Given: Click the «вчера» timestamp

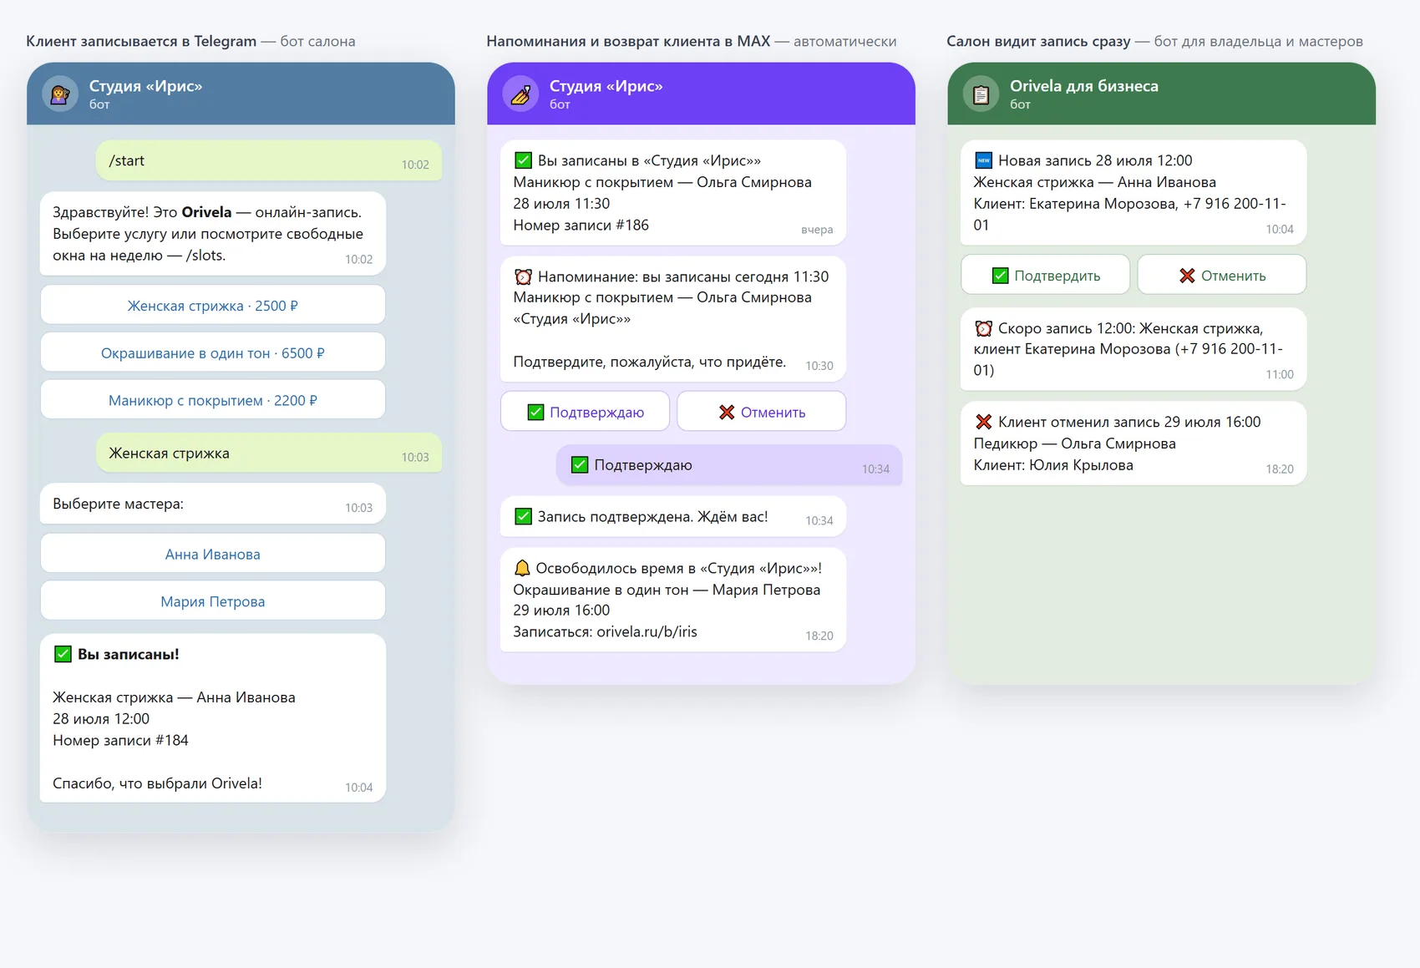Looking at the screenshot, I should coord(817,230).
